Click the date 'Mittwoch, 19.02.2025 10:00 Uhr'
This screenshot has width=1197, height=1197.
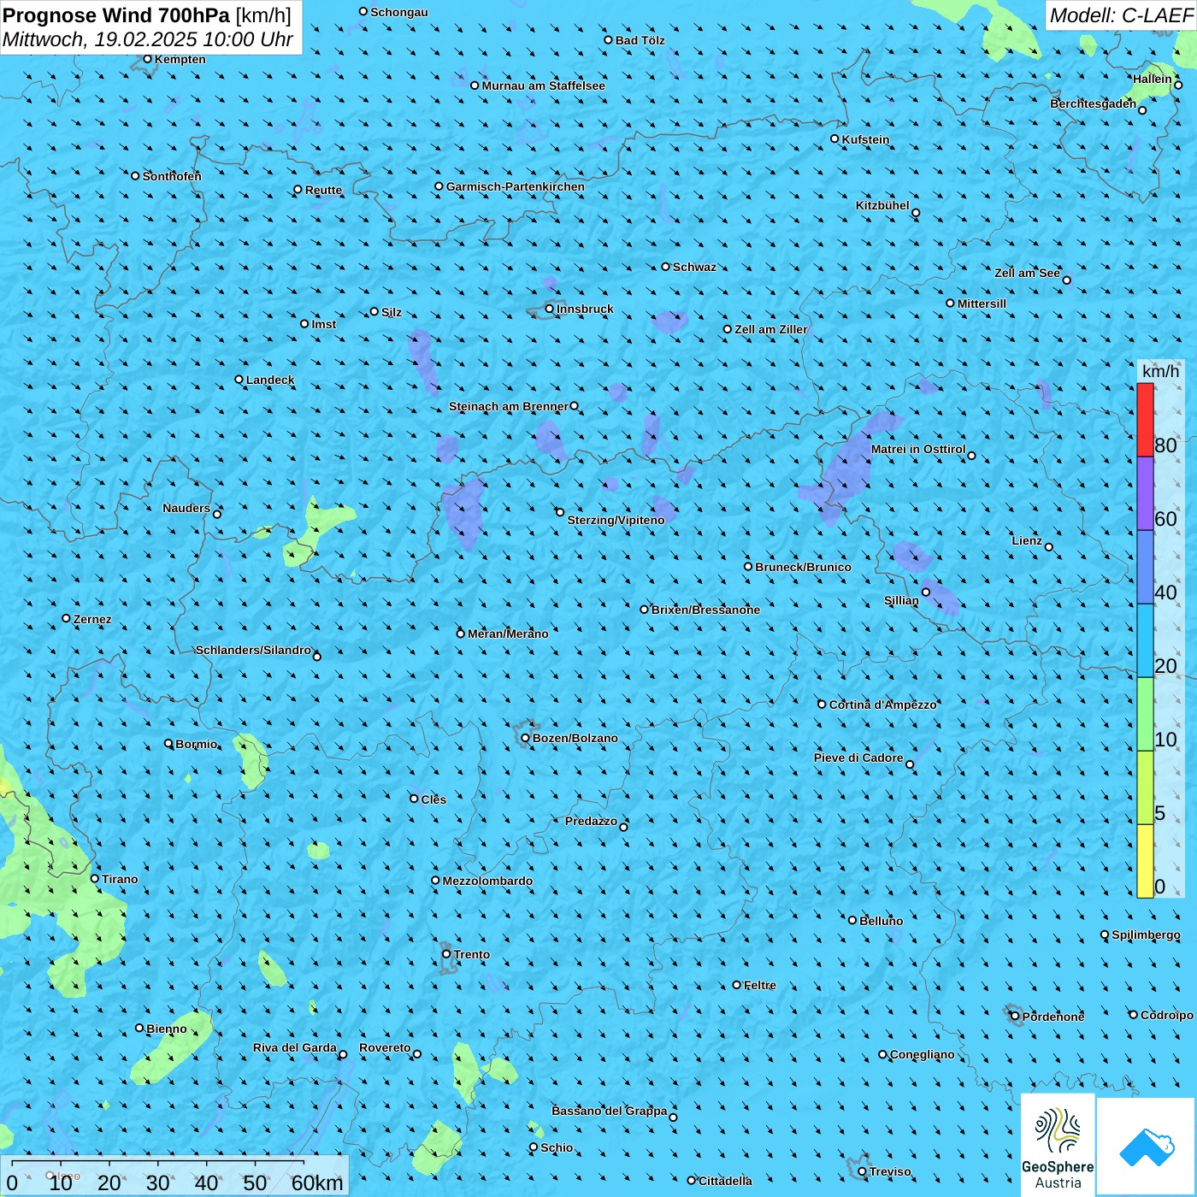pos(148,40)
